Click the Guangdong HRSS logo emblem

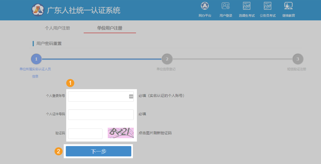tap(38, 10)
